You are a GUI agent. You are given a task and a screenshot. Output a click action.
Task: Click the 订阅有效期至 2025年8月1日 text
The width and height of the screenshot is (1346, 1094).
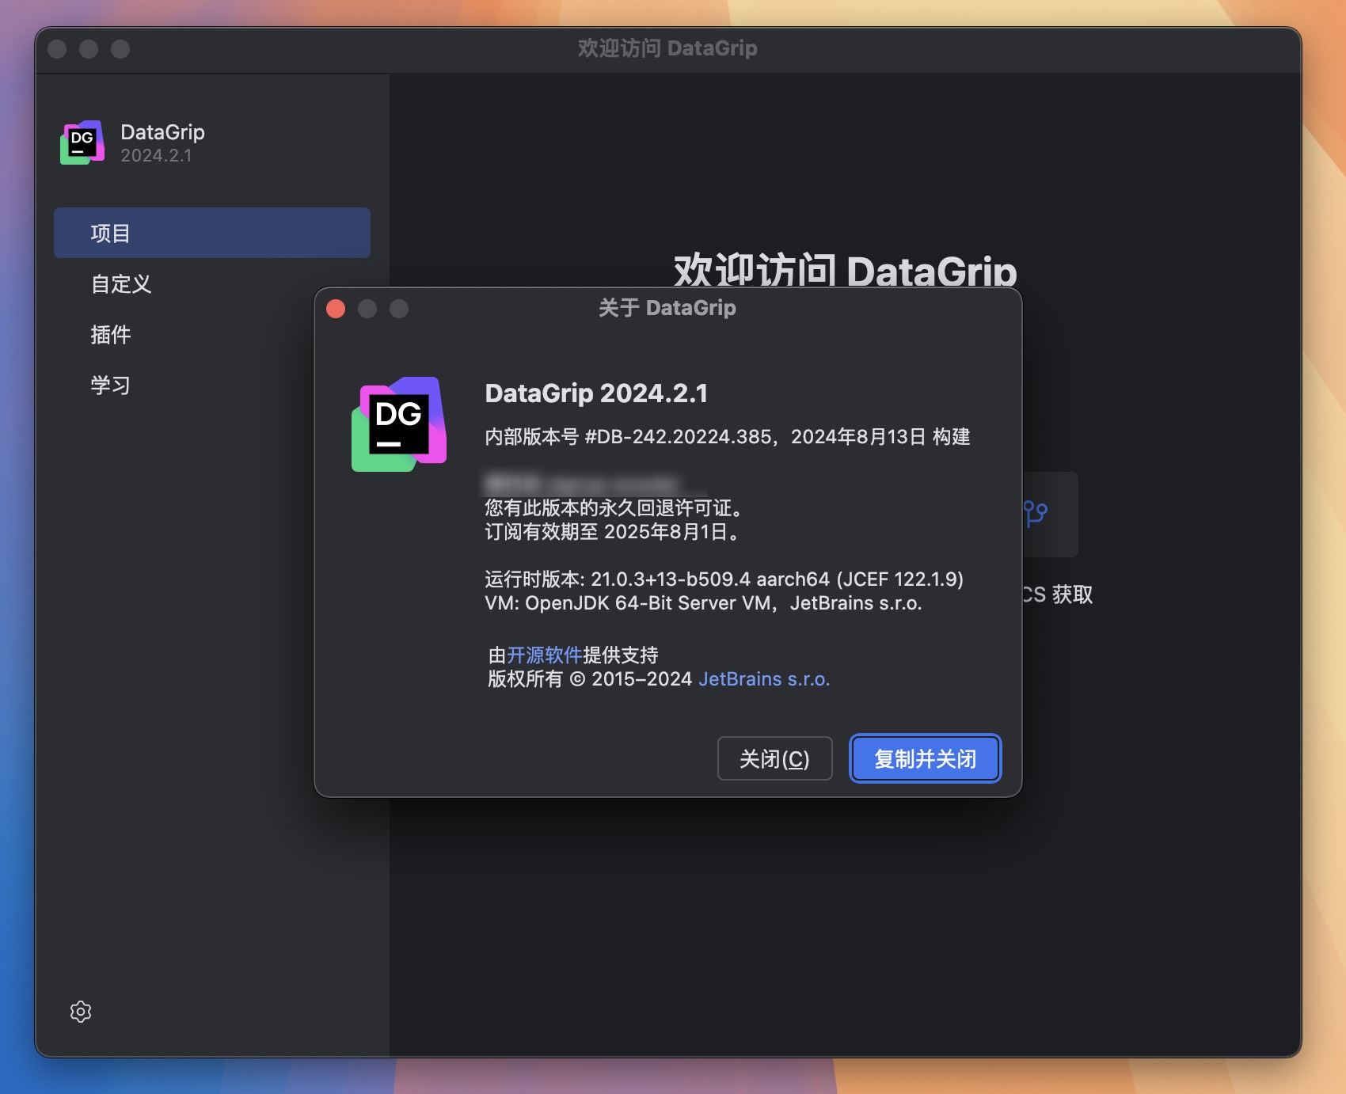pos(614,532)
